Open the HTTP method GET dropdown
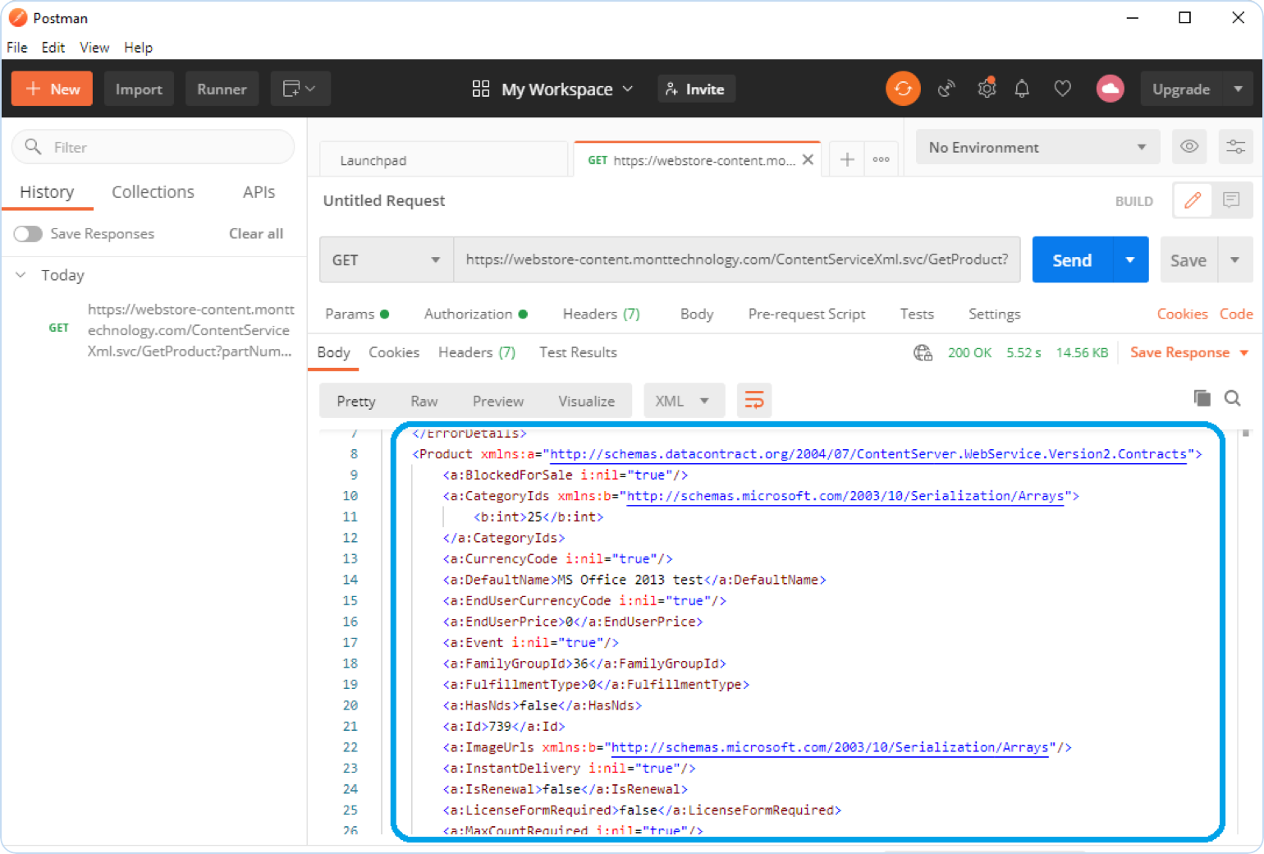Screen dimensions: 1264x854 [x=386, y=260]
